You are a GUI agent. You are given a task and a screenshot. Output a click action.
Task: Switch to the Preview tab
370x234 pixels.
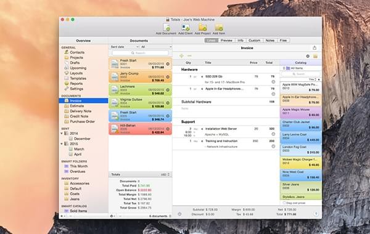point(226,41)
